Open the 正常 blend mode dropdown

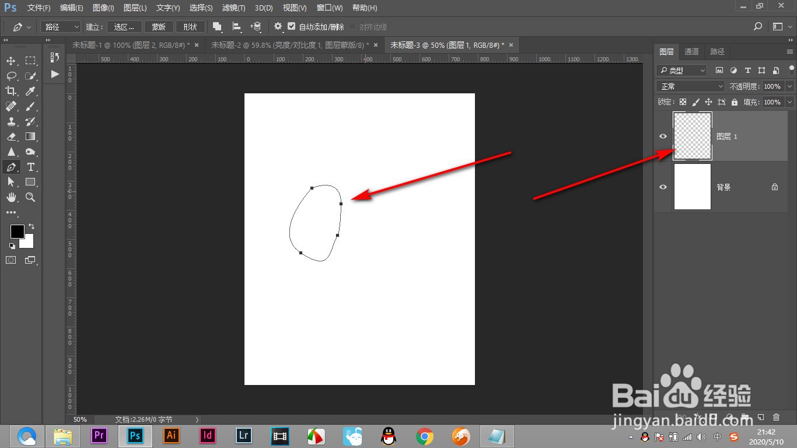click(x=691, y=86)
